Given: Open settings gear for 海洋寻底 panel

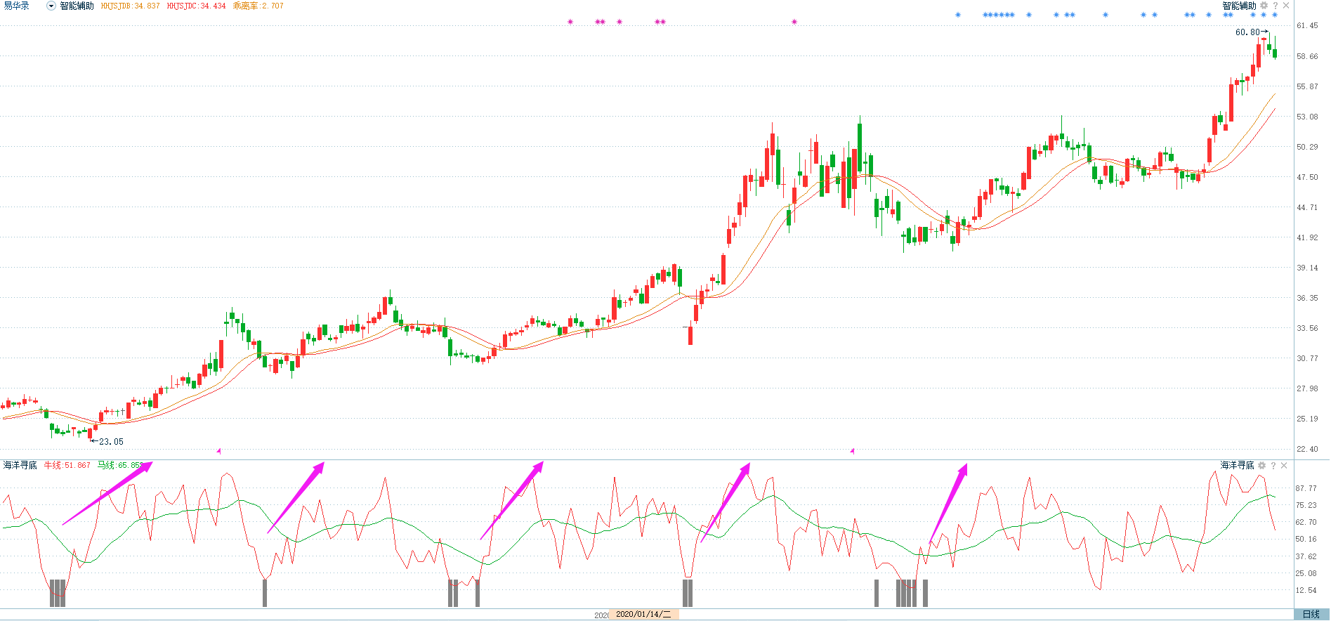Looking at the screenshot, I should click(1261, 466).
